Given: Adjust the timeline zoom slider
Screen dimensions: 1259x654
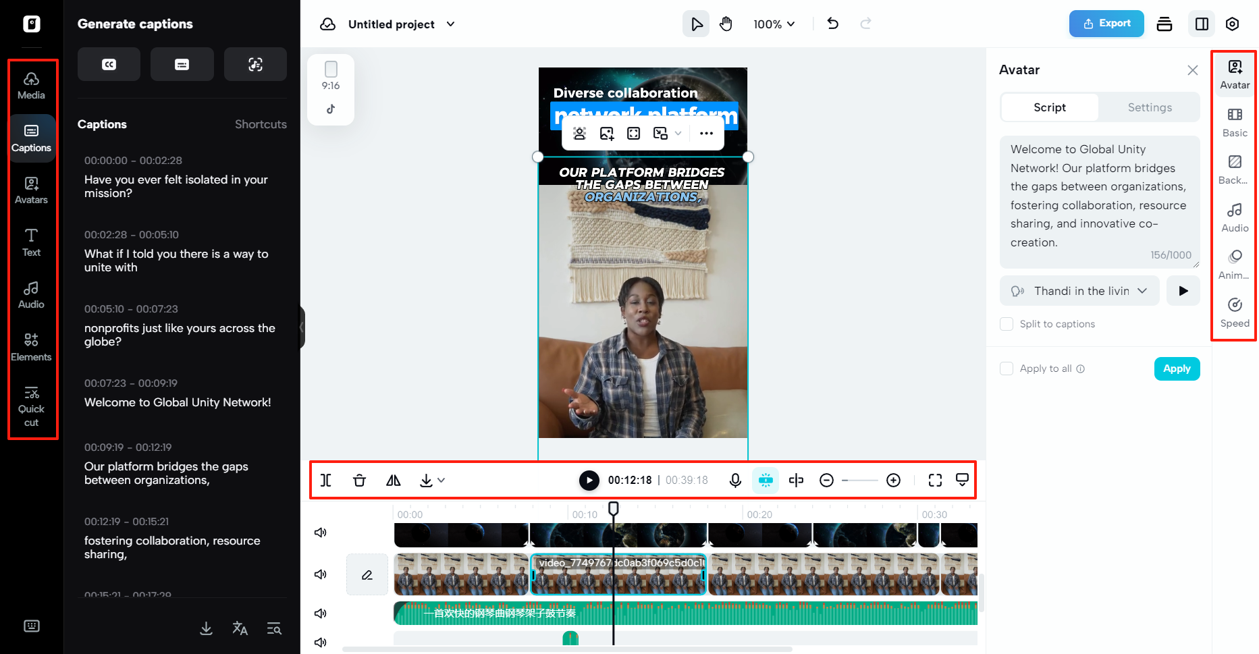Looking at the screenshot, I should point(860,481).
